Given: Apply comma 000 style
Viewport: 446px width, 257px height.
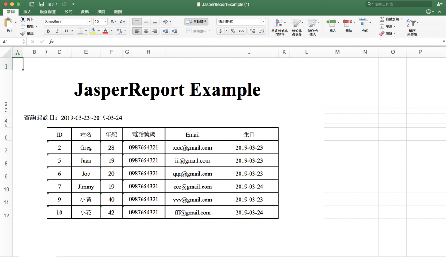Looking at the screenshot, I should 241,31.
